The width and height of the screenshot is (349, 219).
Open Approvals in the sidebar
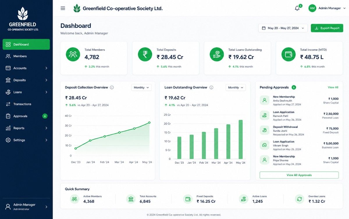tap(26, 116)
